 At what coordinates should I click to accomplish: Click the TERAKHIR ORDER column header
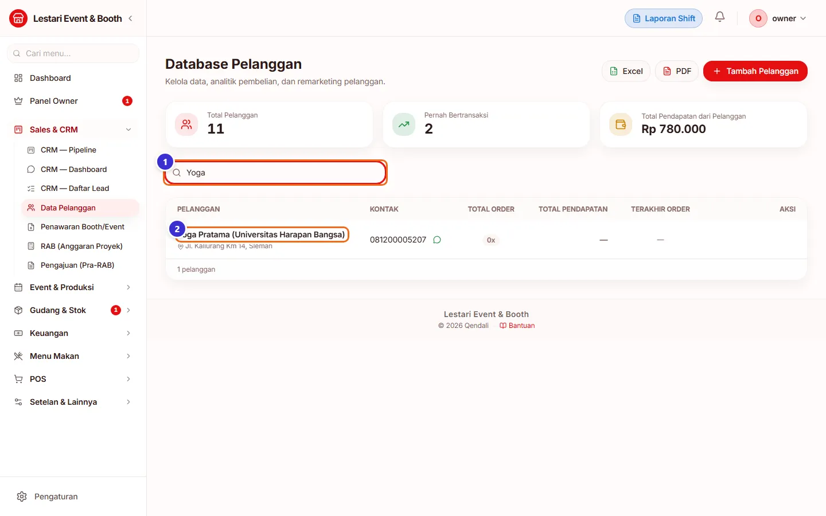[660, 209]
